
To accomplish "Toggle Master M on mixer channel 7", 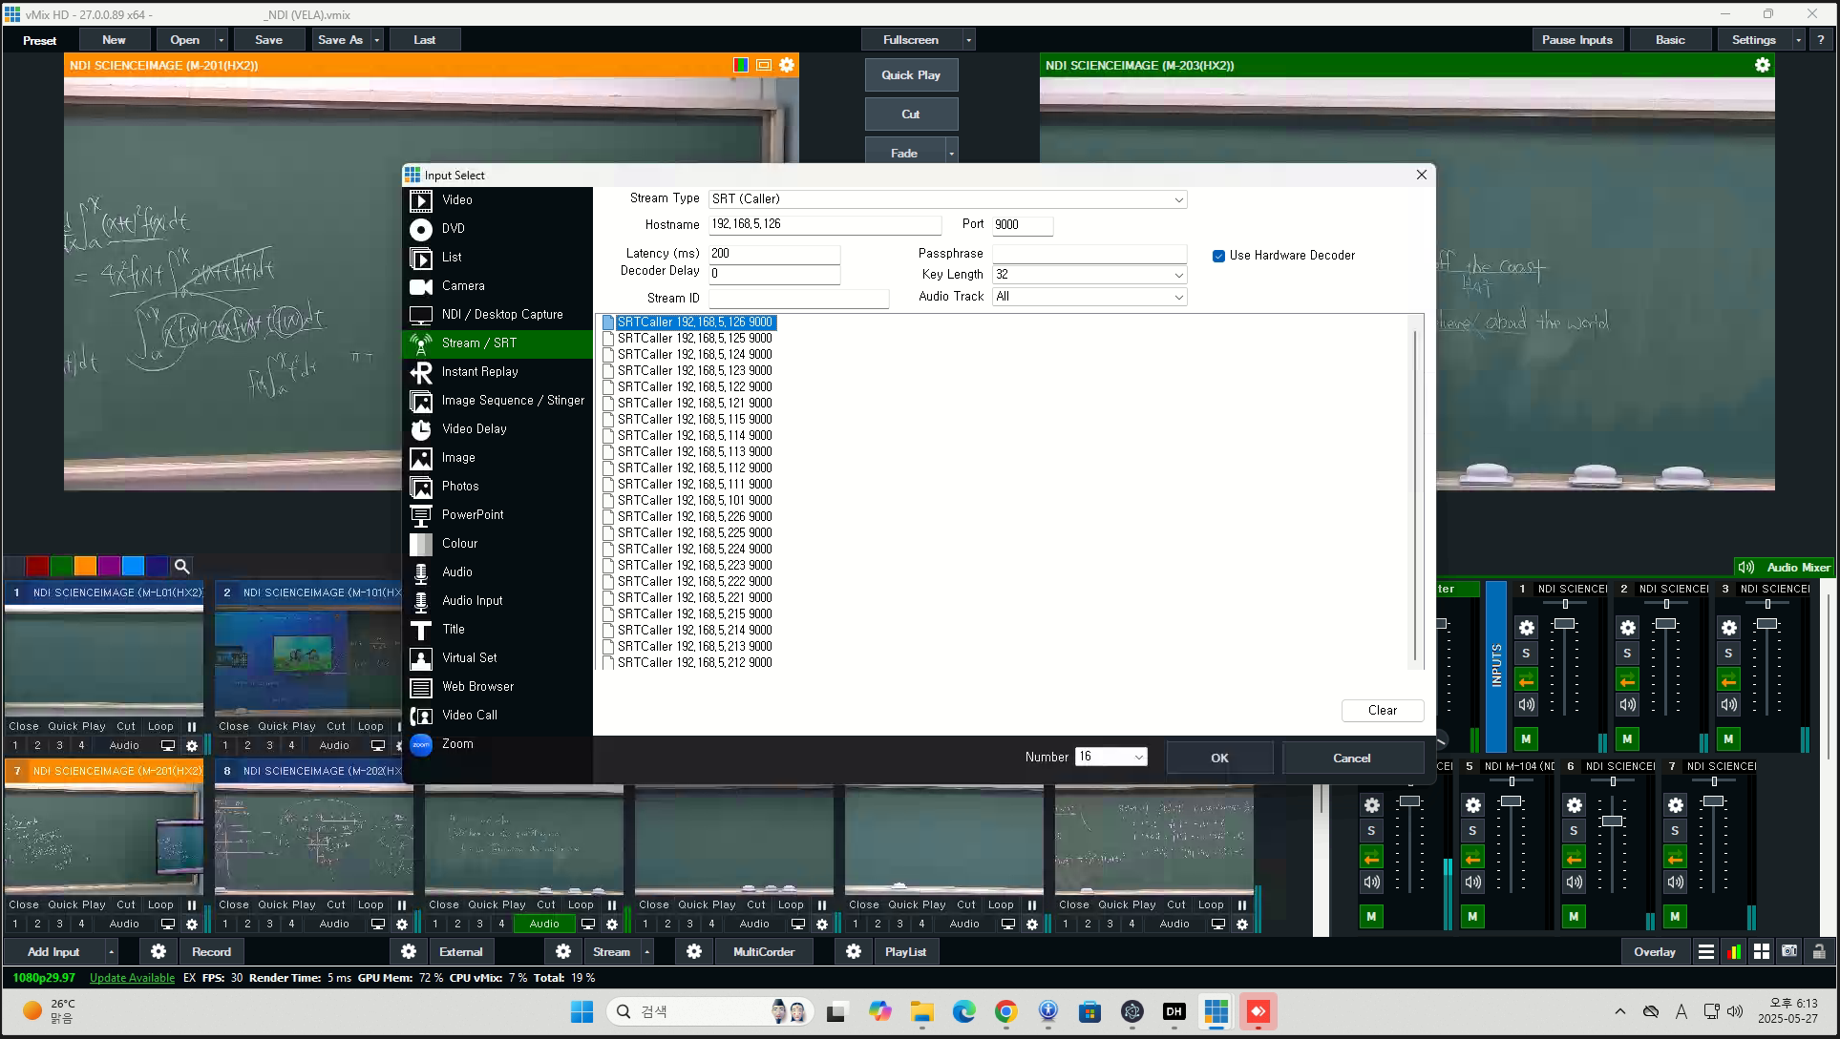I will click(1675, 916).
